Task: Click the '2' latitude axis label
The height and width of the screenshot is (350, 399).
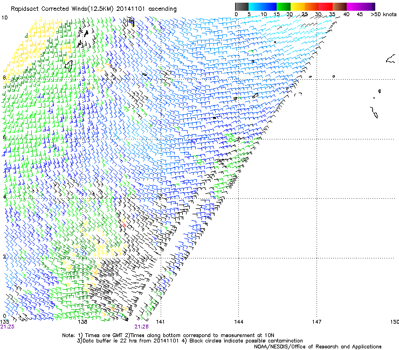Action: pyautogui.click(x=4, y=256)
